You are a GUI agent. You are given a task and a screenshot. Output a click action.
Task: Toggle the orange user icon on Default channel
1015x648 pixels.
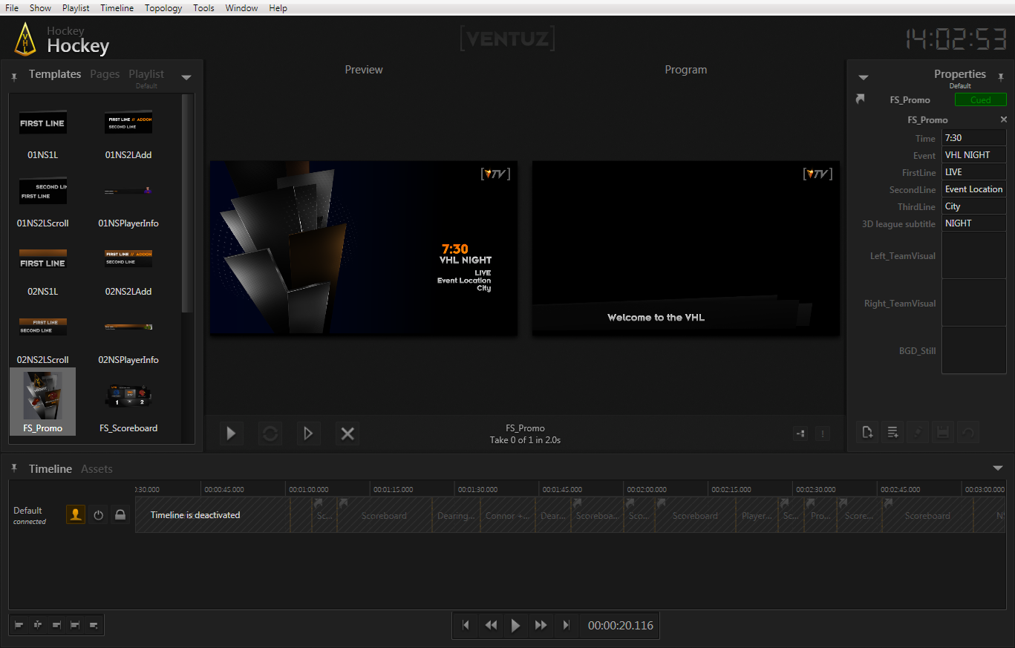pyautogui.click(x=76, y=514)
